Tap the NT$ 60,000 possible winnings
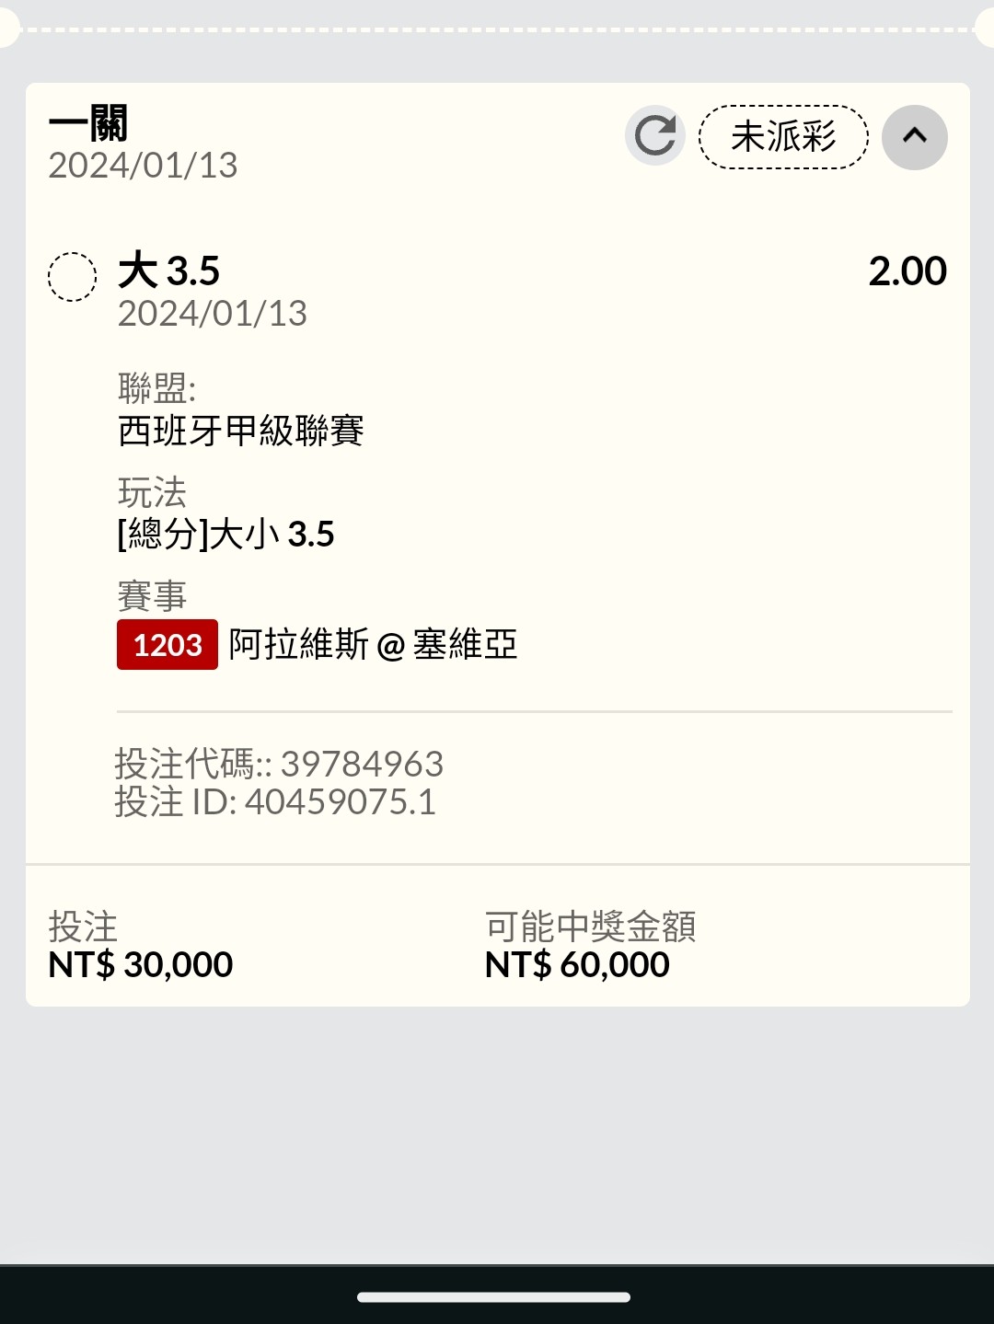 pos(577,965)
